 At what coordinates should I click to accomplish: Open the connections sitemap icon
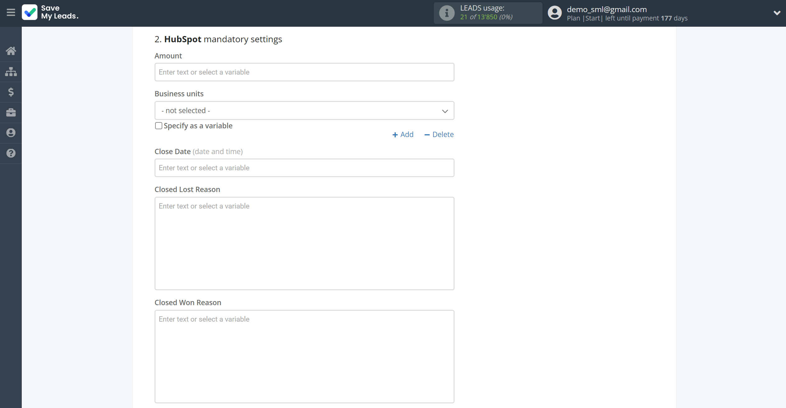point(11,71)
